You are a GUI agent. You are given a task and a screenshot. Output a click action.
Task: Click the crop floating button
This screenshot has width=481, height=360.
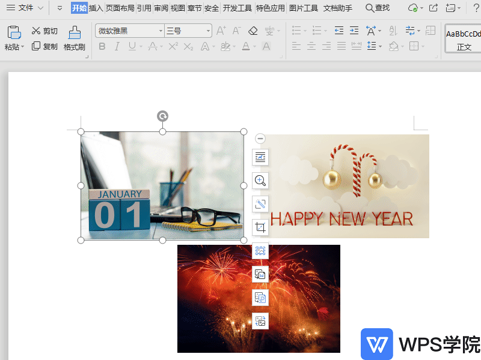[x=260, y=227]
